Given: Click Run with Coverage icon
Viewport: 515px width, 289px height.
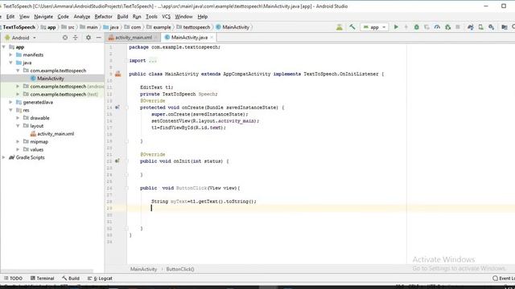Looking at the screenshot, I should [x=426, y=27].
